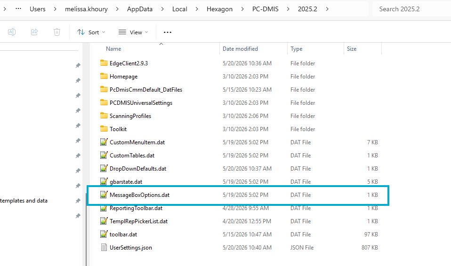This screenshot has height=266, width=451.
Task: Select CustomMenuItem.dat file icon
Action: click(104, 142)
